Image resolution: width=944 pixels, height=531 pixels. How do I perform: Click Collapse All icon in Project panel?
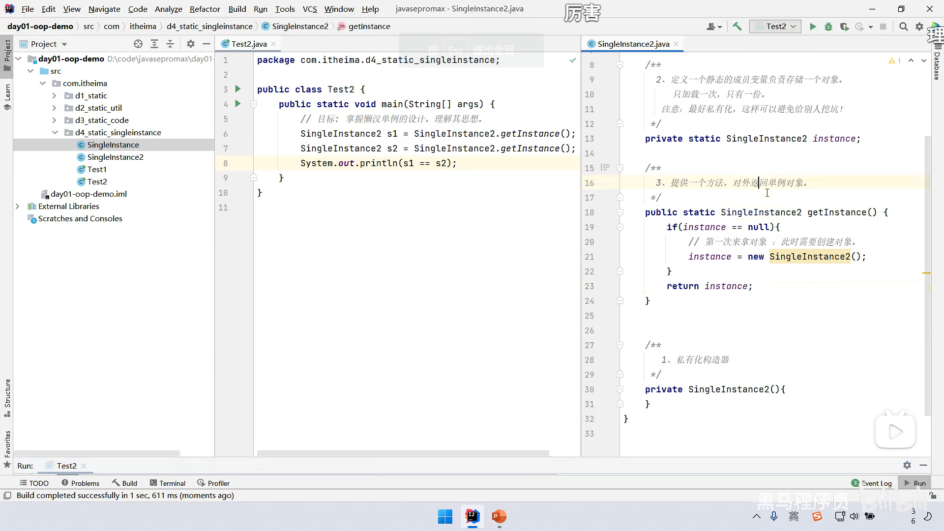tap(170, 44)
